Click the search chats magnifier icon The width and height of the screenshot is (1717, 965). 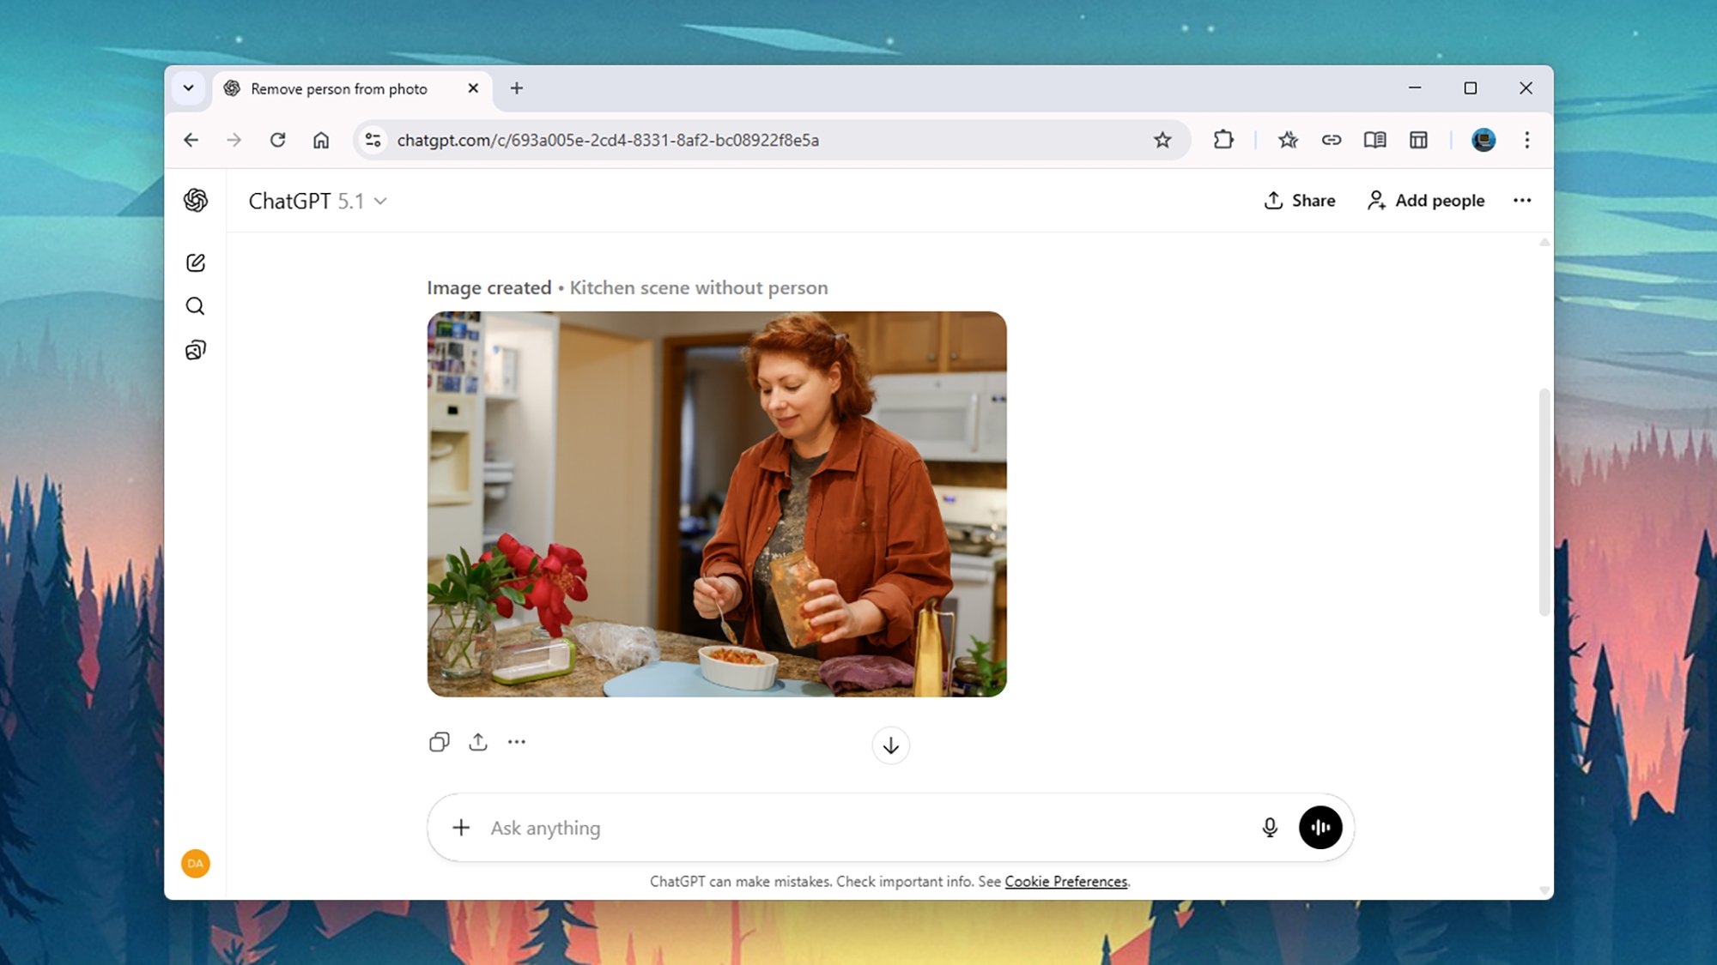[x=196, y=306]
